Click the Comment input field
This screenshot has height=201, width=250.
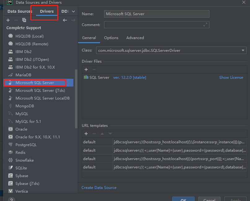[x=155, y=25]
